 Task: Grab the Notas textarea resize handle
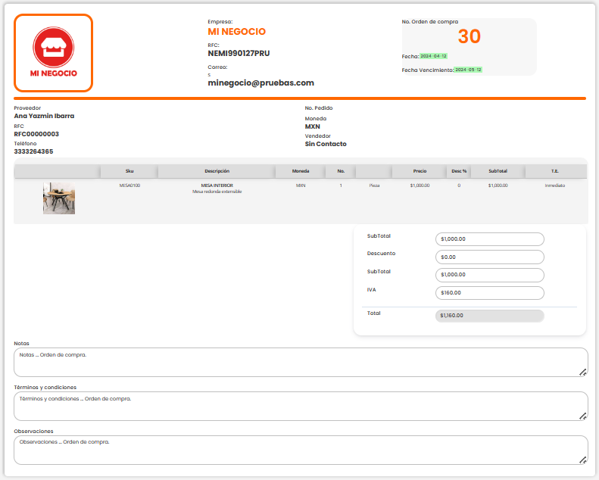point(582,372)
